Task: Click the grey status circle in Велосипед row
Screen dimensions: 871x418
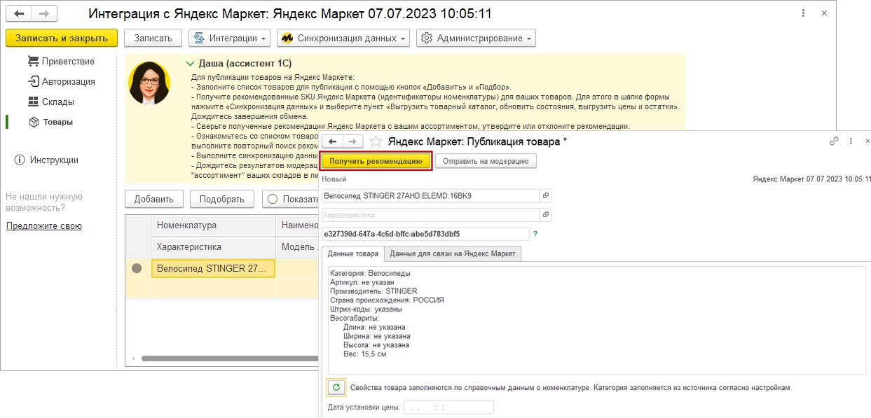Action: [x=137, y=268]
